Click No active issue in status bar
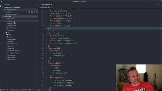The image size is (162, 91). tap(15, 90)
